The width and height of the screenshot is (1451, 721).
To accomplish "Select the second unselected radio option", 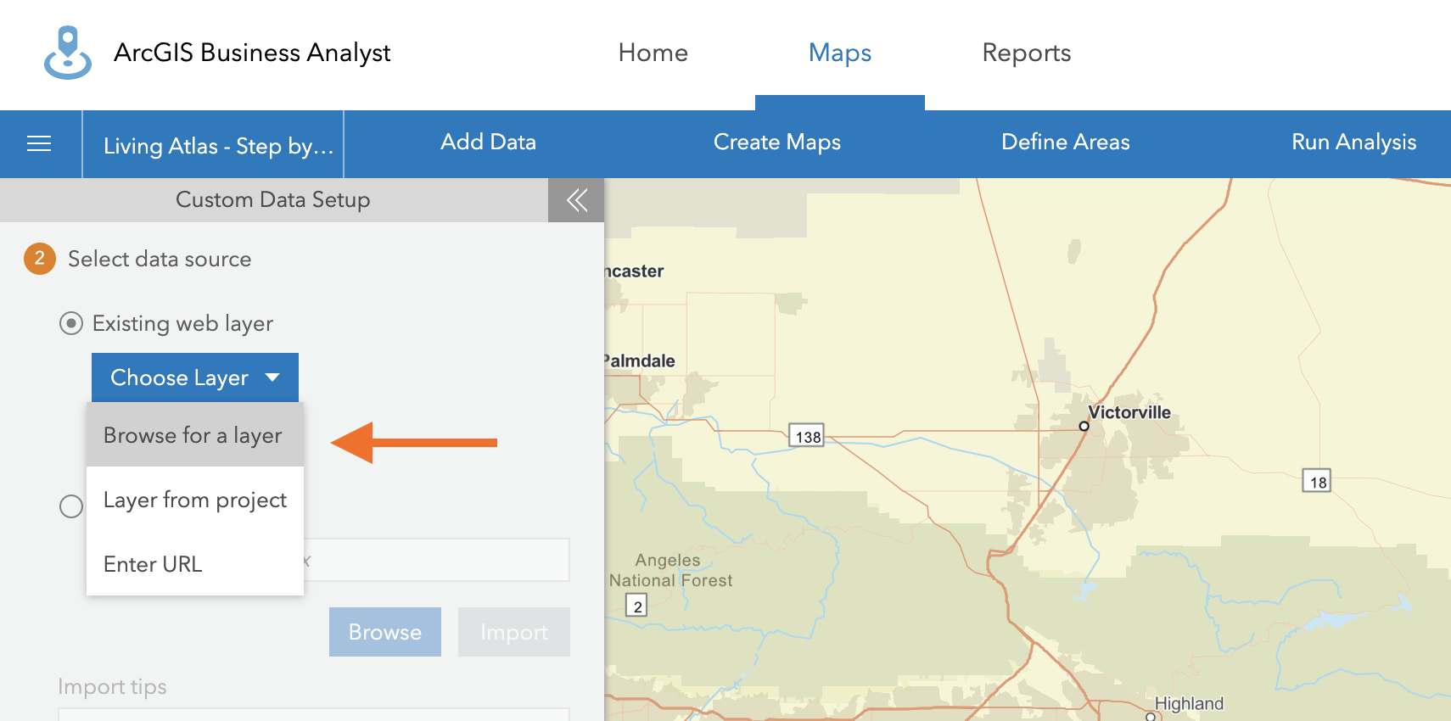I will coord(71,506).
